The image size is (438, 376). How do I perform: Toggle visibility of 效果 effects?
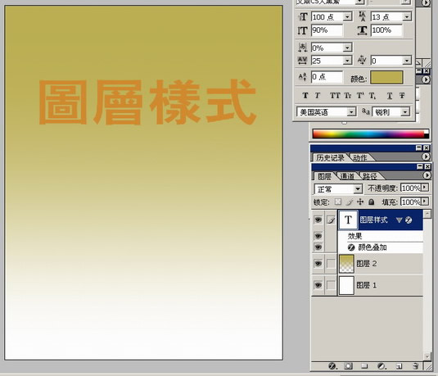click(318, 236)
